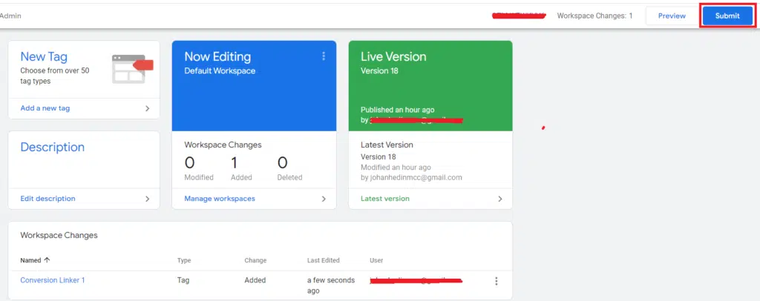The image size is (760, 301).
Task: Click the chevron beside Edit description
Action: click(147, 199)
